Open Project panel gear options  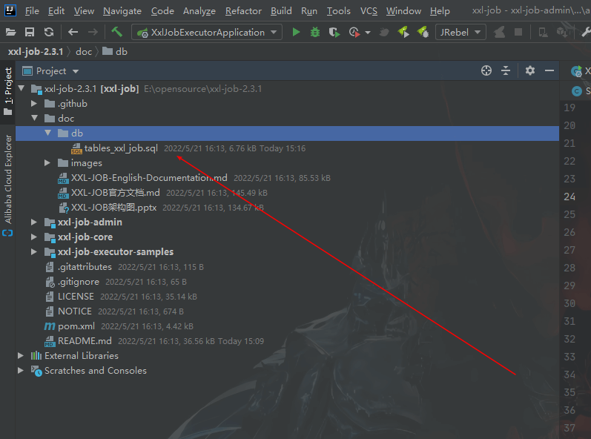530,70
